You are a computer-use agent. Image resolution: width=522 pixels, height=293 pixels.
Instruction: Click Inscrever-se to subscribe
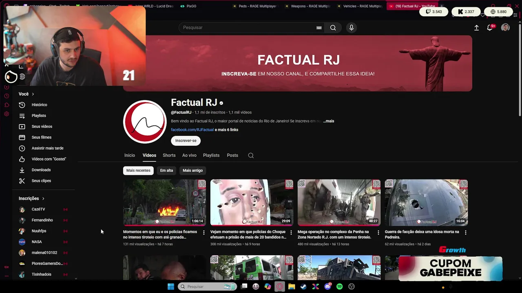coord(186,141)
